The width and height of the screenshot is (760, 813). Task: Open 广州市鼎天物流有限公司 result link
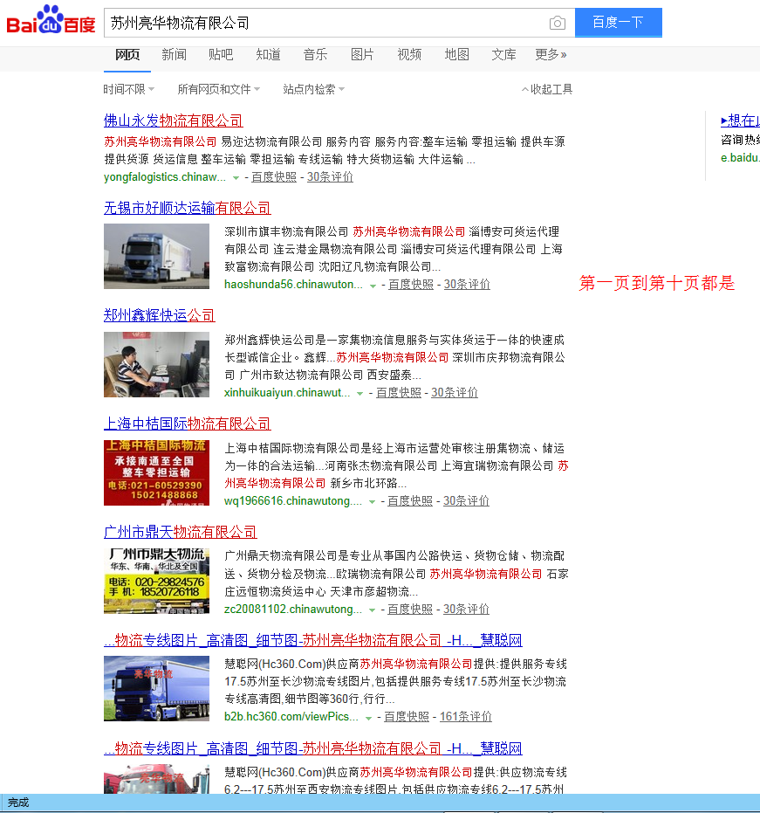181,532
